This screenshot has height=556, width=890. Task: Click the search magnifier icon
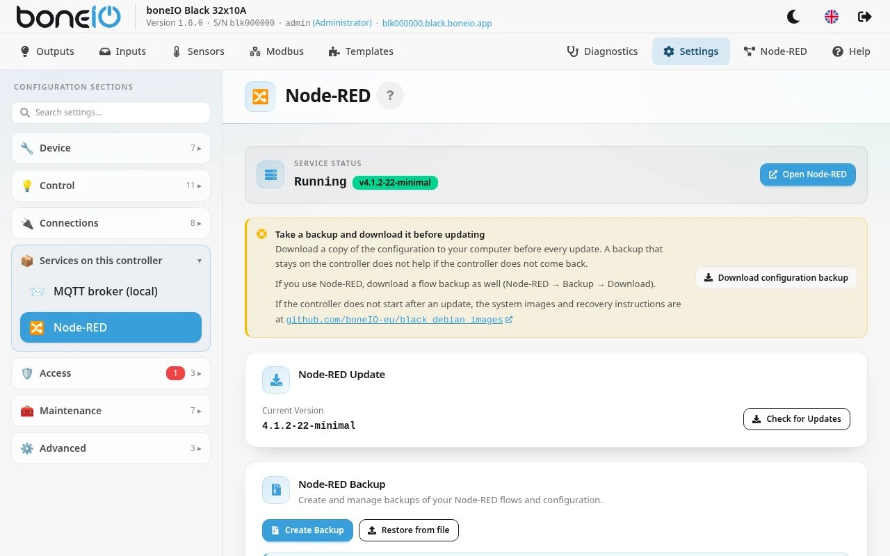[25, 113]
